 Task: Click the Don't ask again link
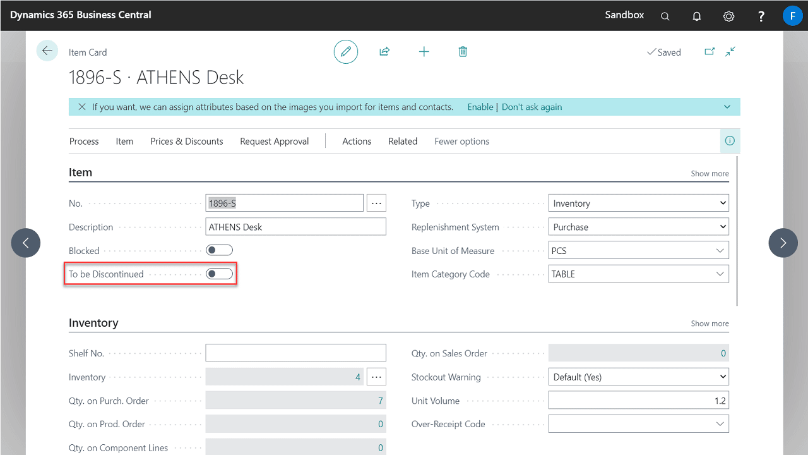coord(532,107)
